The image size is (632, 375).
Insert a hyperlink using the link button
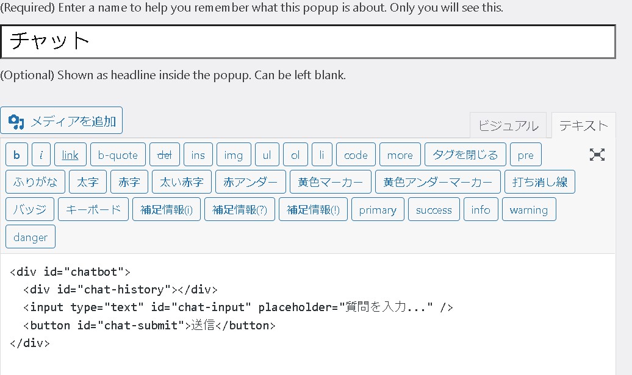pos(70,155)
